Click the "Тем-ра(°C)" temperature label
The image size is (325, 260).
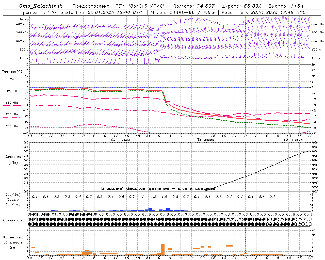click(x=12, y=72)
